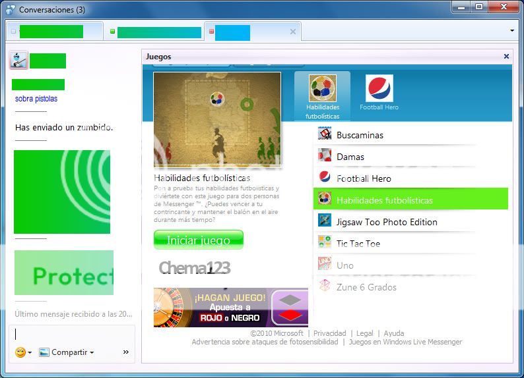Click the soccer game preview thumbnail
Screen dimensions: 524x378
coord(217,119)
